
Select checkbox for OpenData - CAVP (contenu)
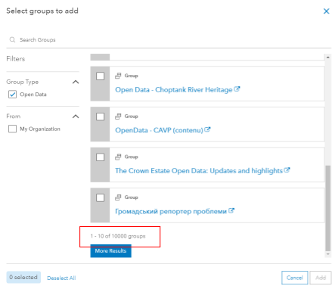click(100, 117)
